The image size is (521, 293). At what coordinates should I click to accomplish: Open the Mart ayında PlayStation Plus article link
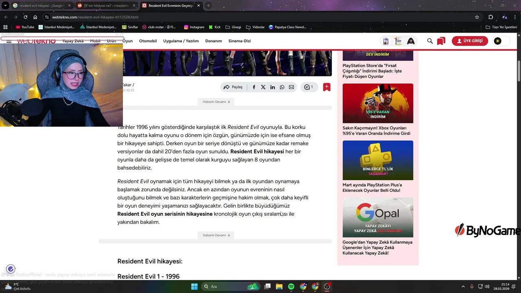tap(372, 188)
